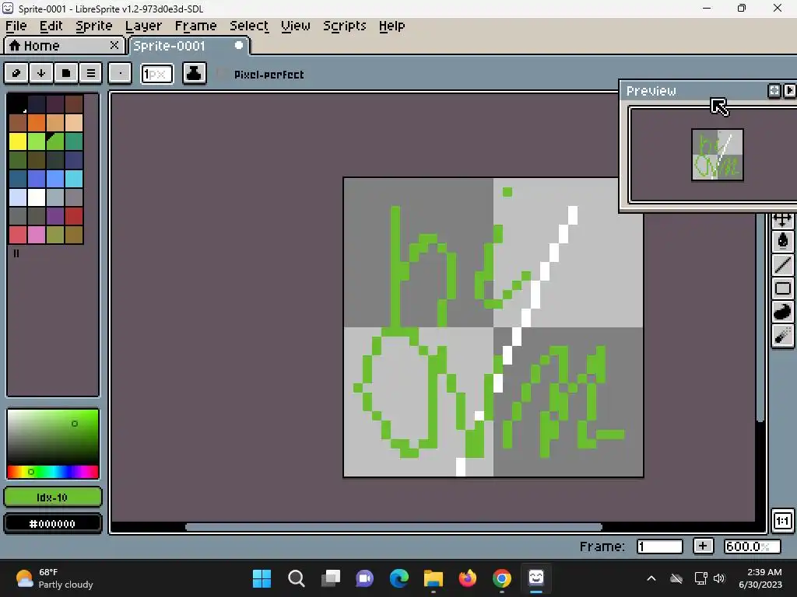The height and width of the screenshot is (597, 797).
Task: Open the Layer menu
Action: pyautogui.click(x=143, y=26)
